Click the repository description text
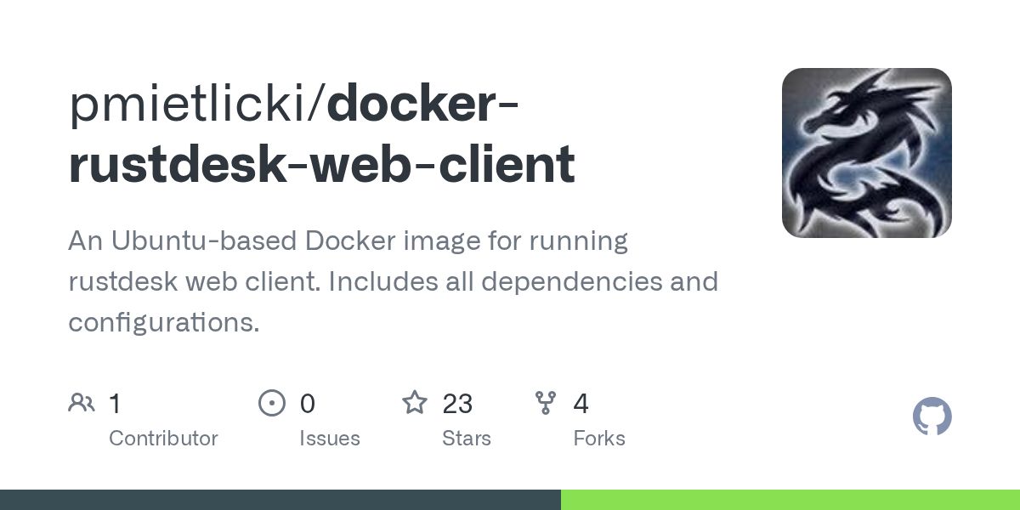The height and width of the screenshot is (510, 1020). [393, 281]
